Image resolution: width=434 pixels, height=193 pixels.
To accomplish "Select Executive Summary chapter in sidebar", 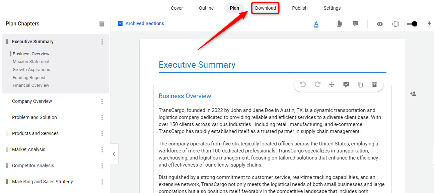I will [x=33, y=42].
